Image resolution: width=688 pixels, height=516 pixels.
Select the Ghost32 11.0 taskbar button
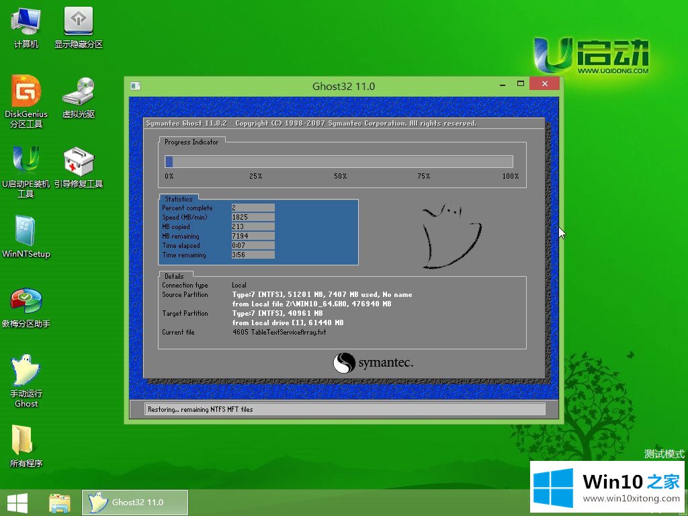pyautogui.click(x=135, y=503)
